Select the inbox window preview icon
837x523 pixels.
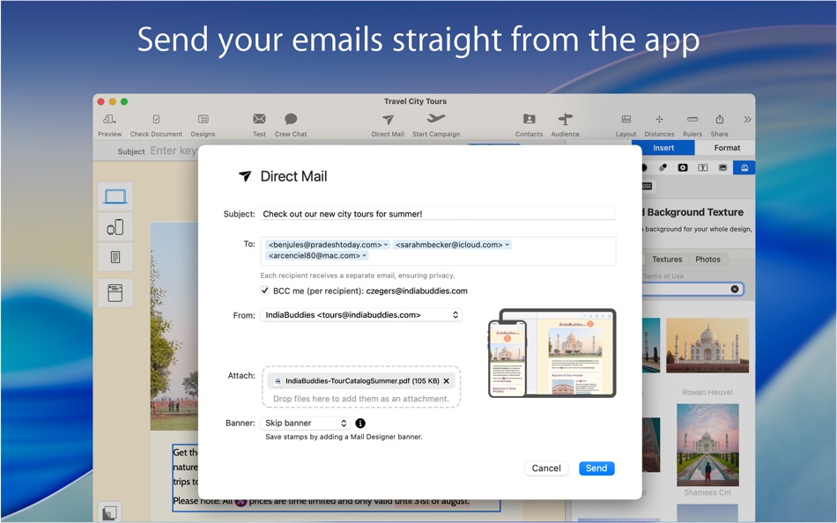[x=115, y=292]
